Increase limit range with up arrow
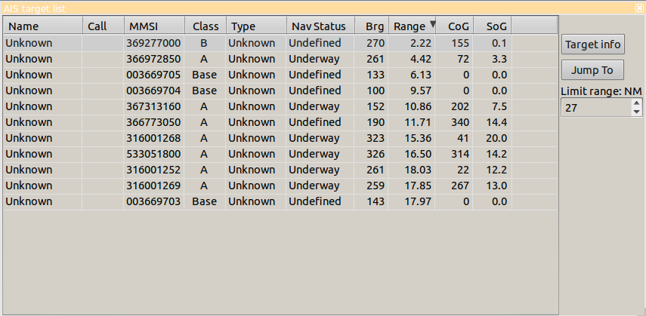The width and height of the screenshot is (646, 316). tap(636, 103)
